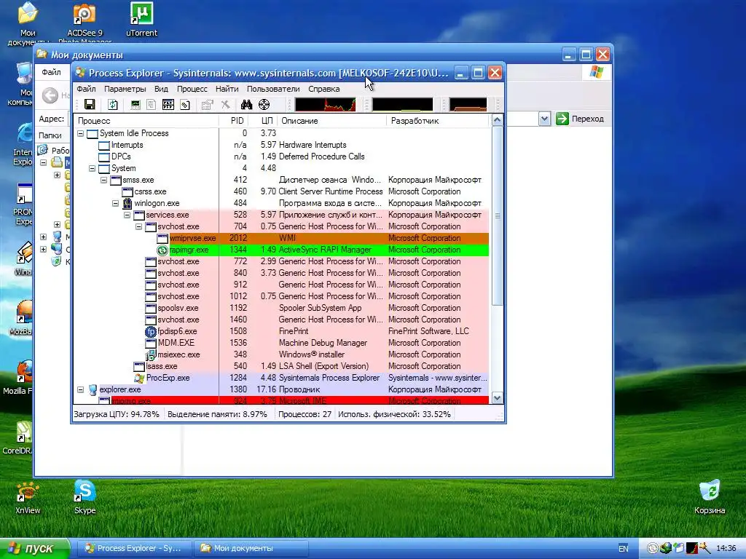This screenshot has height=559, width=746.
Task: Click the 14:36 system tray clock
Action: coord(726,549)
